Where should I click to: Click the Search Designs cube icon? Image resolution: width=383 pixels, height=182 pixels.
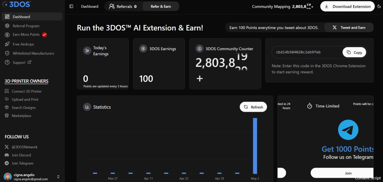[x=7, y=107]
